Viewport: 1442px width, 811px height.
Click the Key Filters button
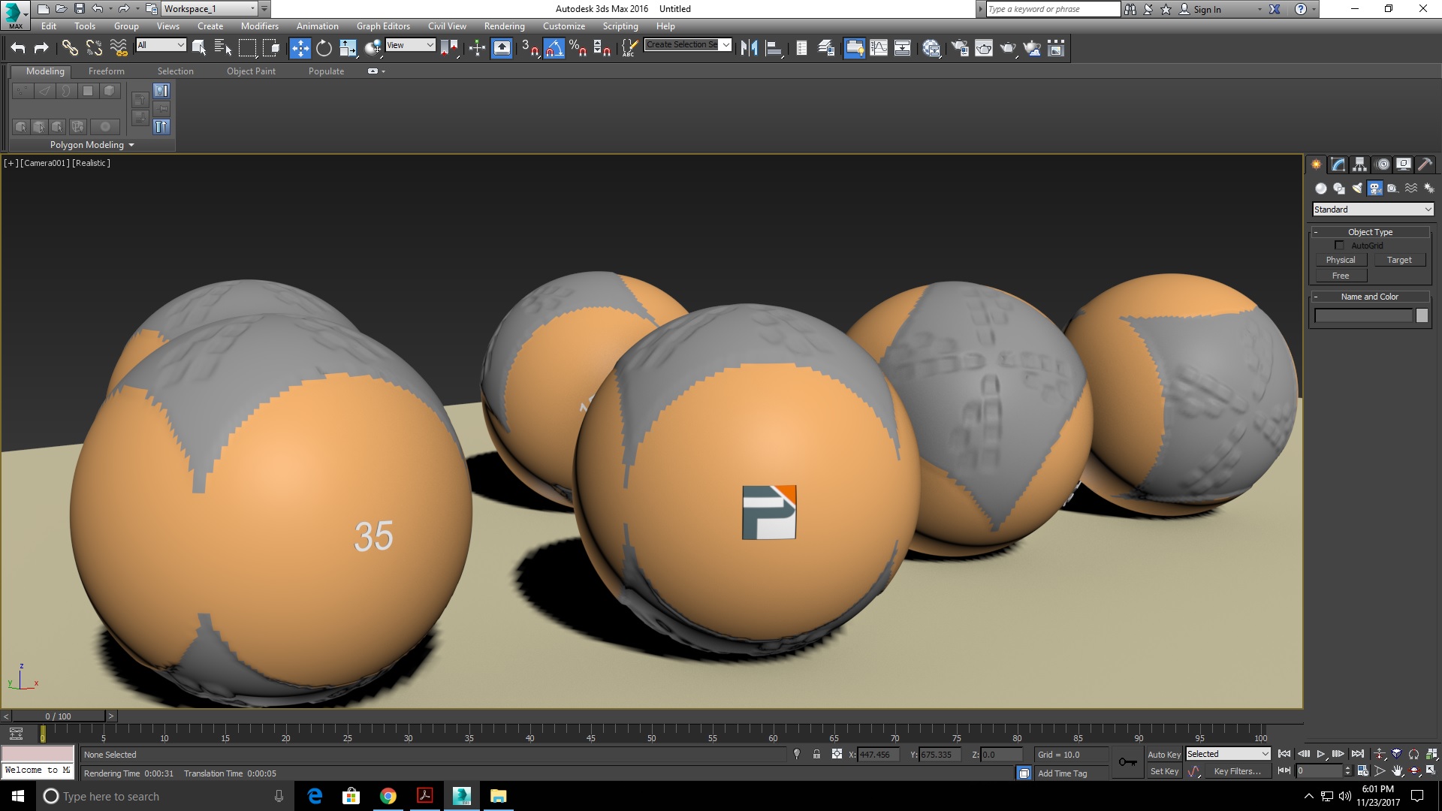coord(1237,771)
